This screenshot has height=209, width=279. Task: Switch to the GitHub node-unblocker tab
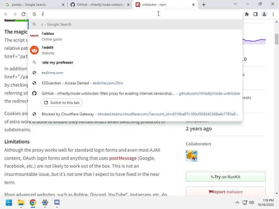[100, 5]
